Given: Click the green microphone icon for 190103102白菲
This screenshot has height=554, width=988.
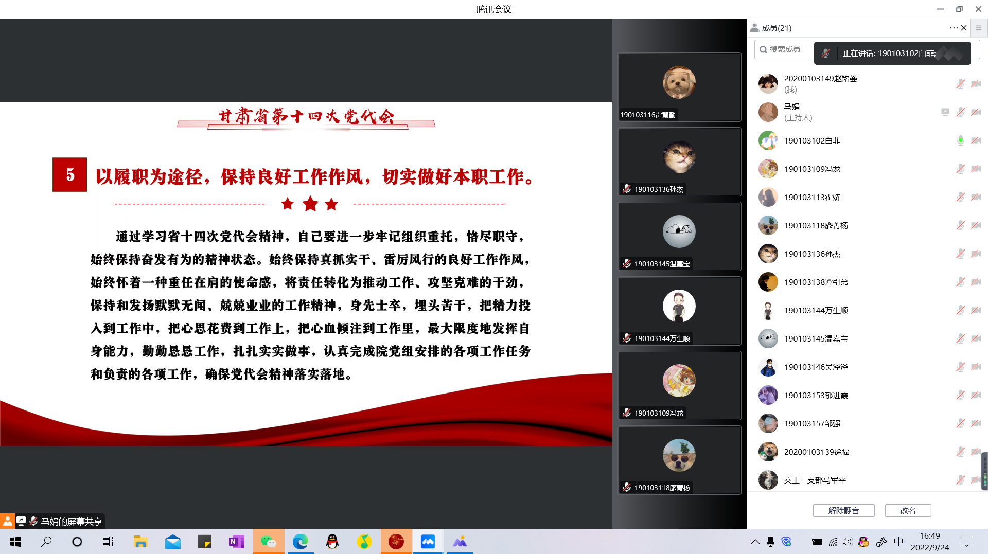Looking at the screenshot, I should point(960,140).
